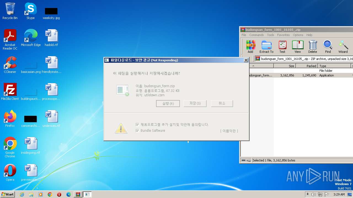Uncheck the 제휴프로그램 추가 설치 checkbox
This screenshot has width=353, height=198.
[137, 125]
